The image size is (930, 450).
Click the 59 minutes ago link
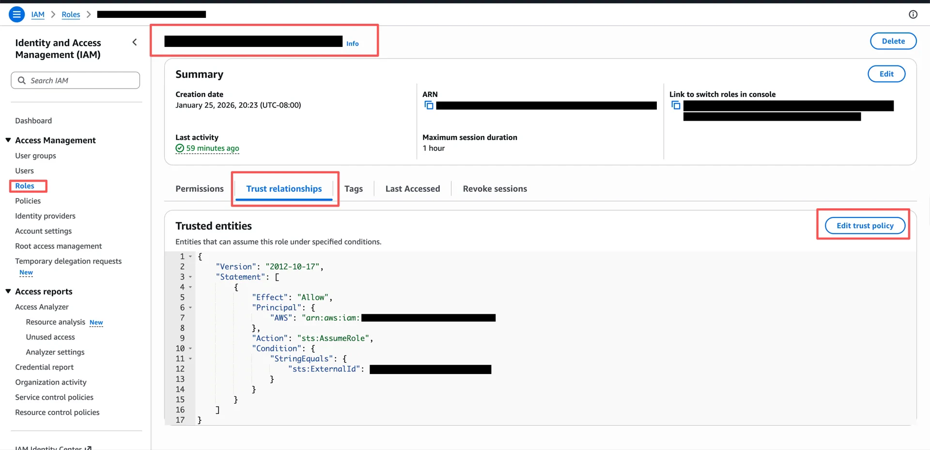(213, 148)
